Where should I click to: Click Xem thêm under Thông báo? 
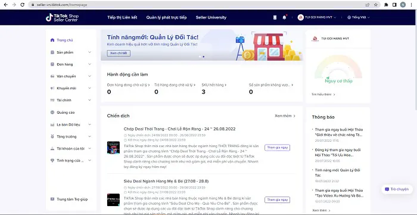321,210
